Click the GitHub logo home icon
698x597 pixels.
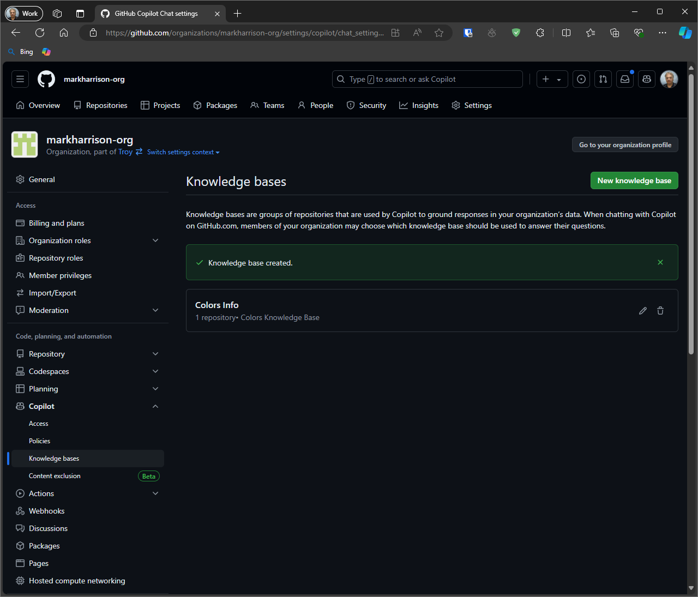point(46,79)
